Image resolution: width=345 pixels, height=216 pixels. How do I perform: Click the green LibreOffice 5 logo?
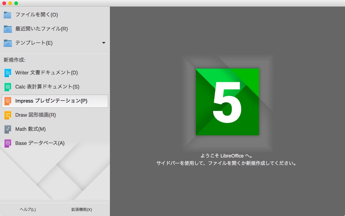(x=227, y=102)
